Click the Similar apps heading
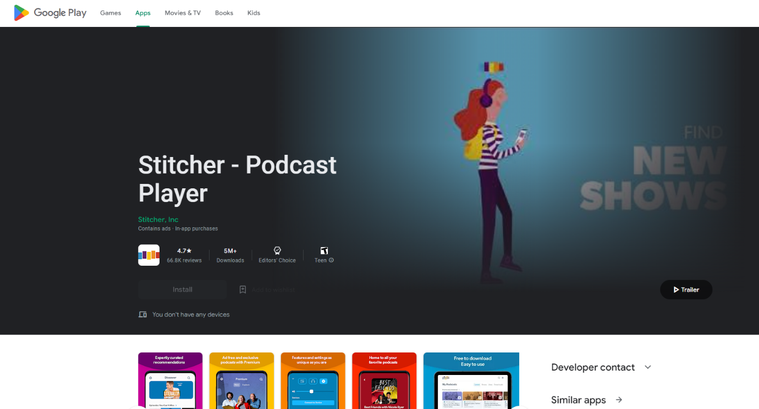 coord(579,400)
